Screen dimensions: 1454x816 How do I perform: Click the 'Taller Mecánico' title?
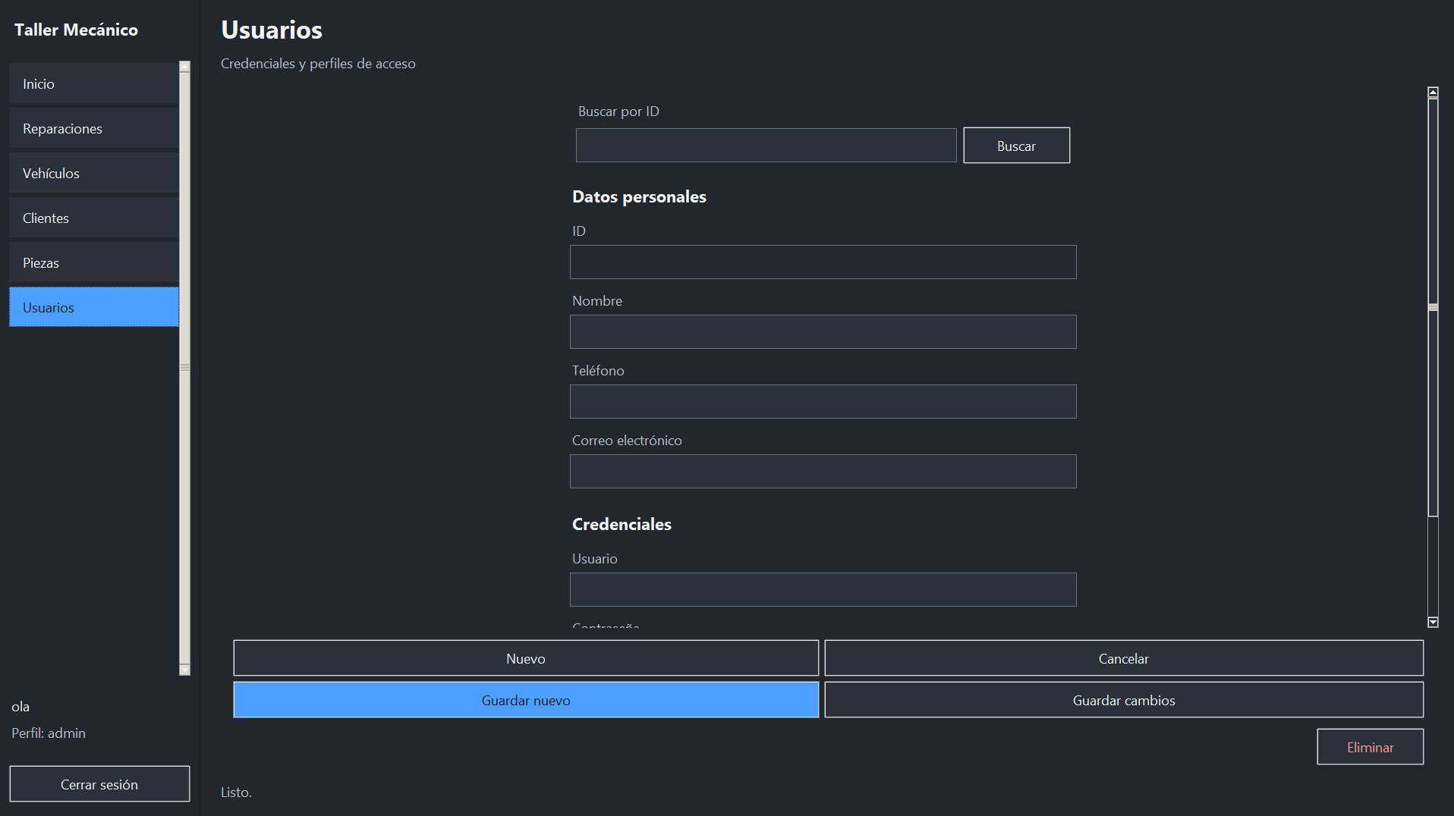(76, 30)
